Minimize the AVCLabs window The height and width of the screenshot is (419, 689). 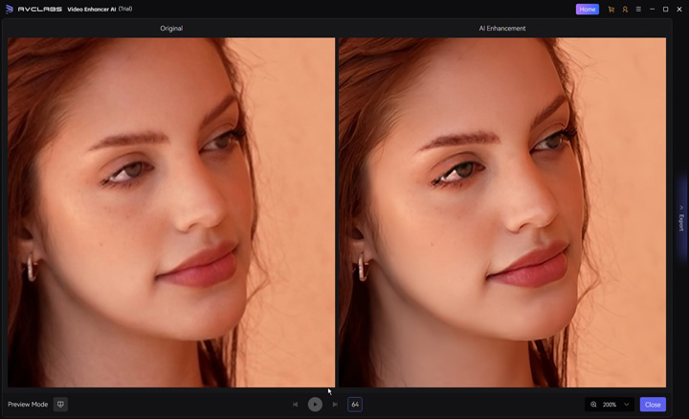pyautogui.click(x=652, y=10)
